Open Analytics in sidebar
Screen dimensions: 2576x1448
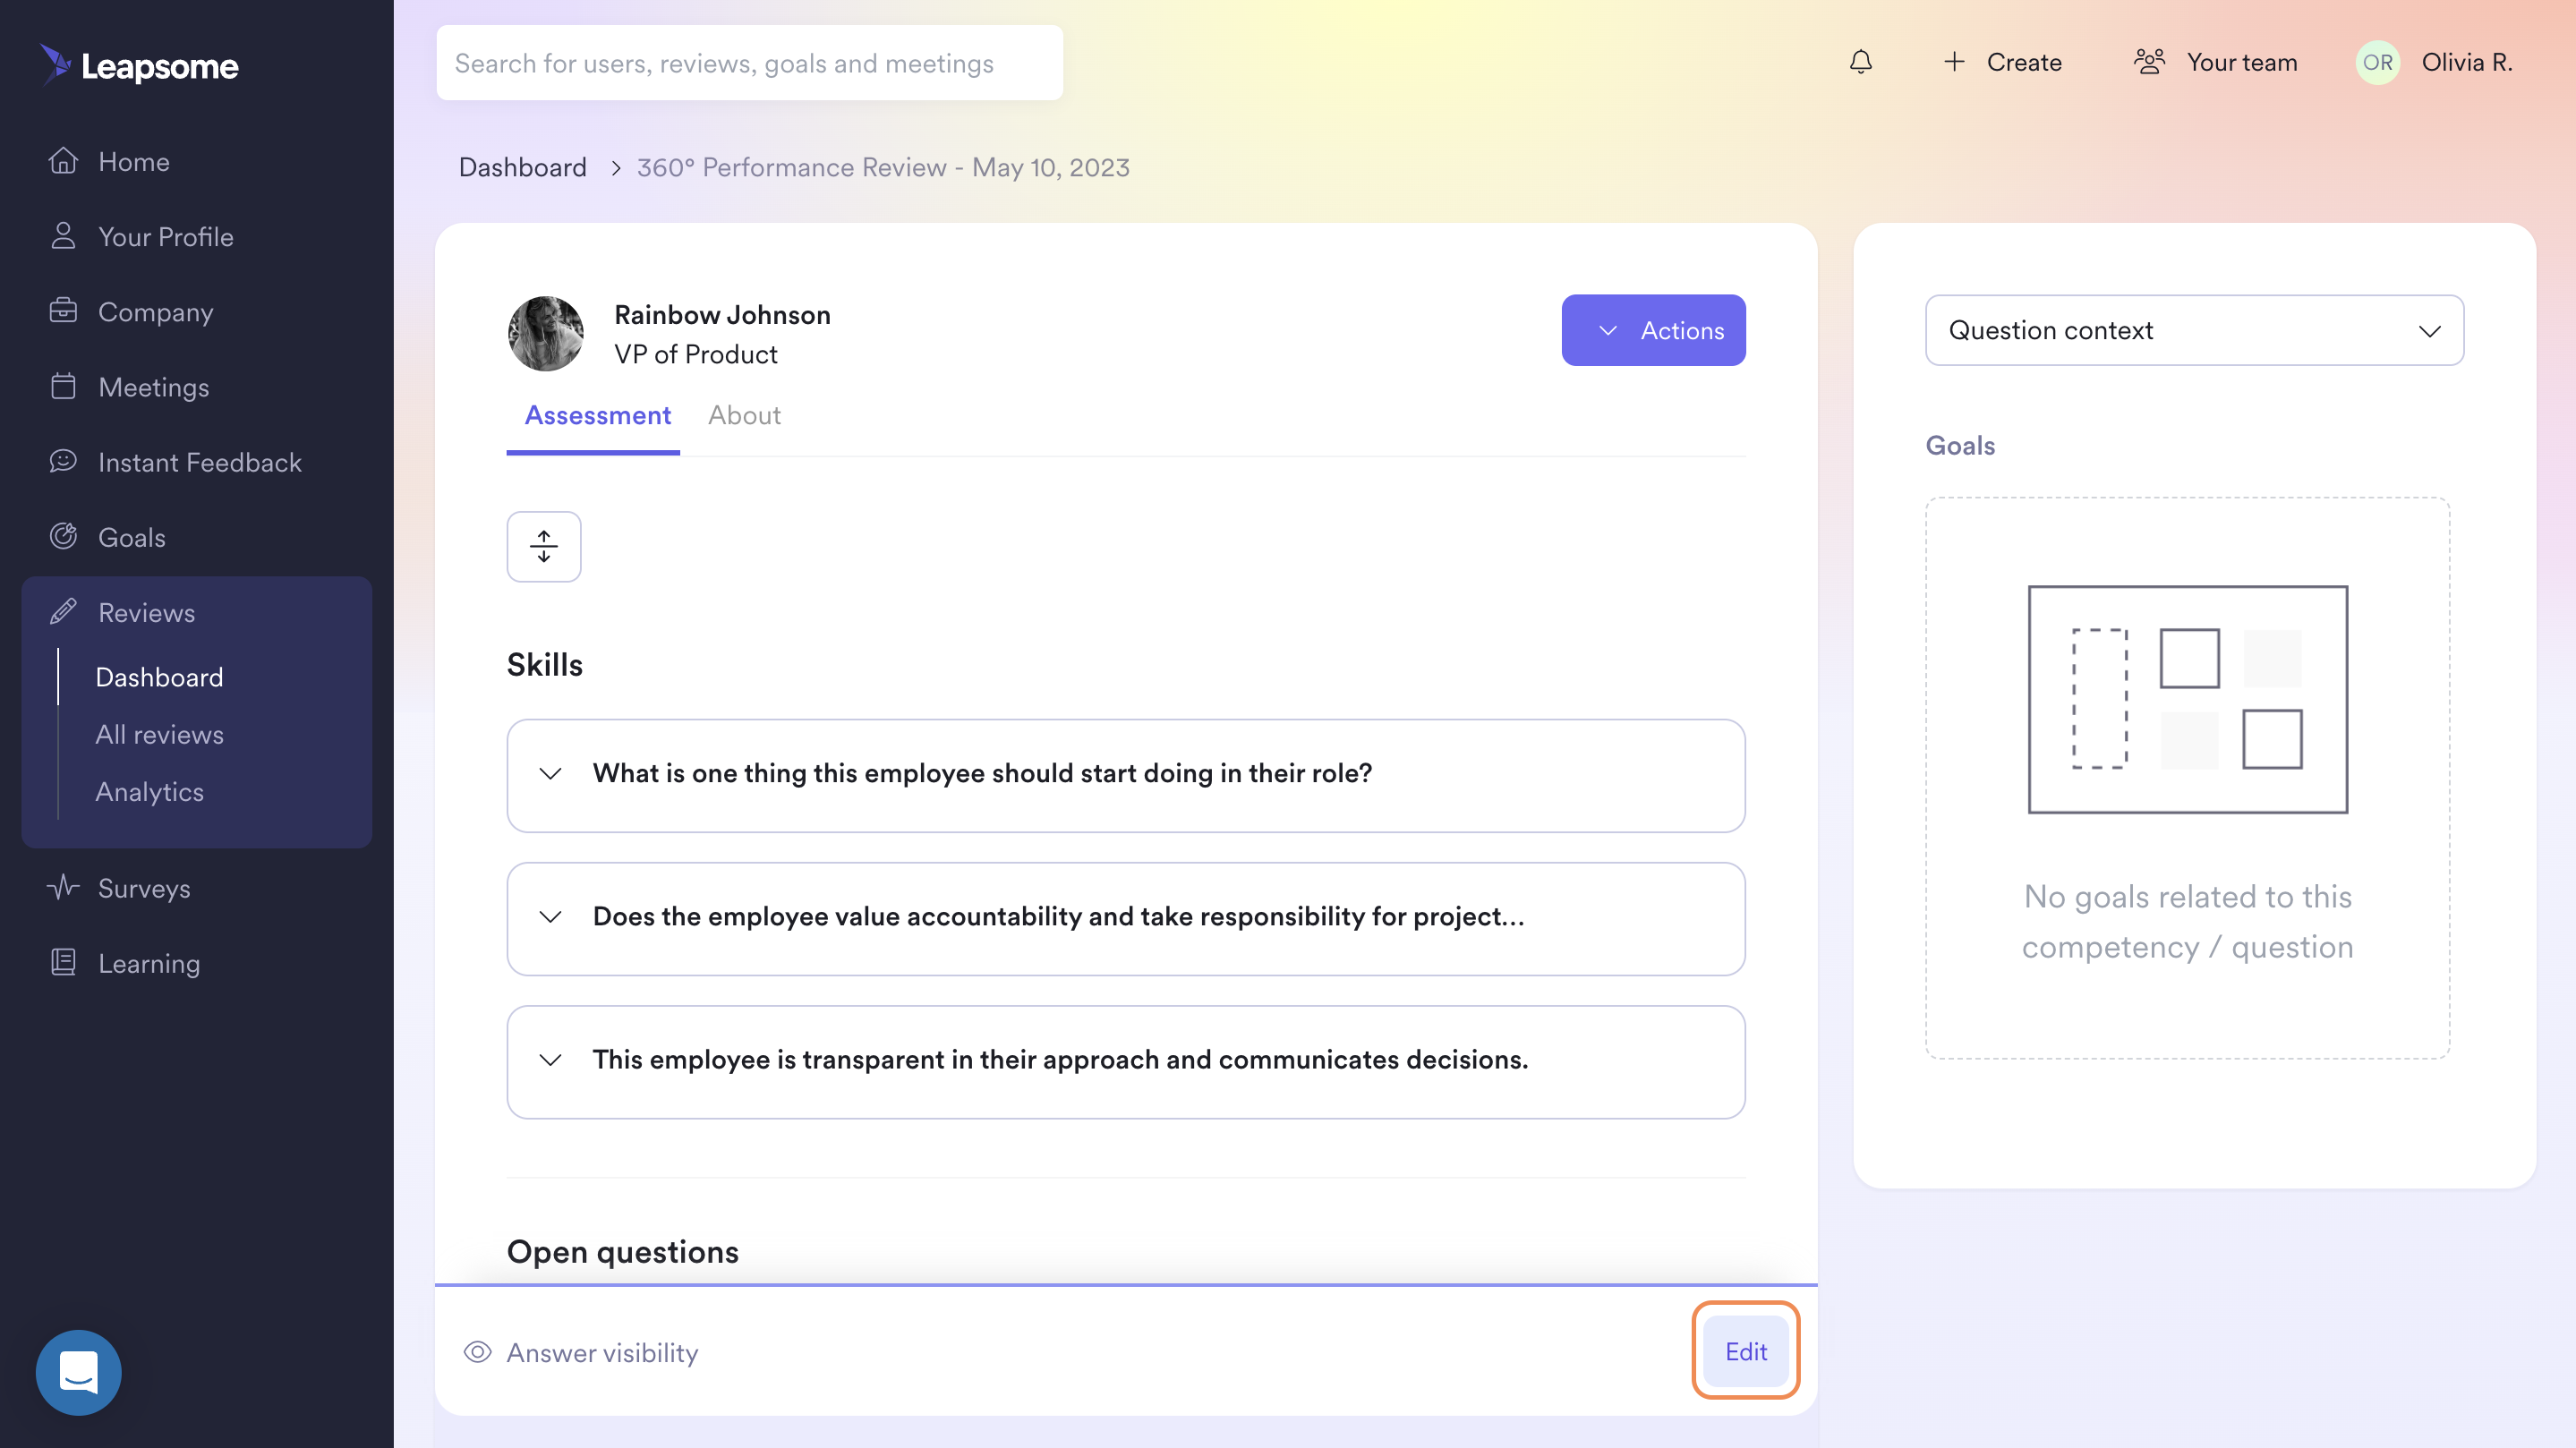(x=149, y=791)
